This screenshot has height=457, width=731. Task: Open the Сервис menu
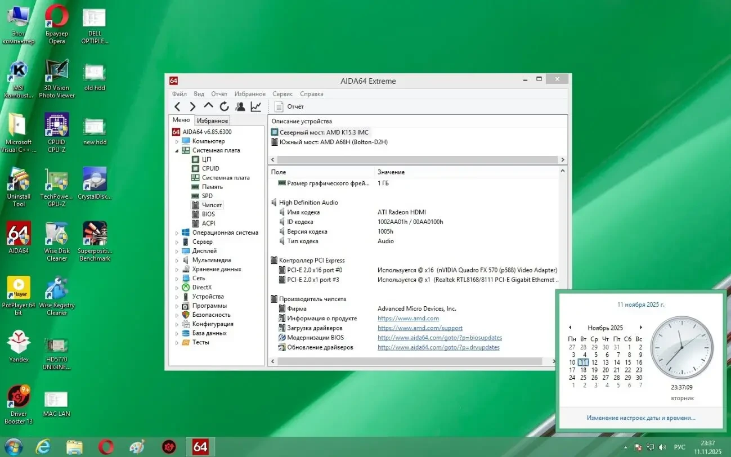pyautogui.click(x=282, y=94)
